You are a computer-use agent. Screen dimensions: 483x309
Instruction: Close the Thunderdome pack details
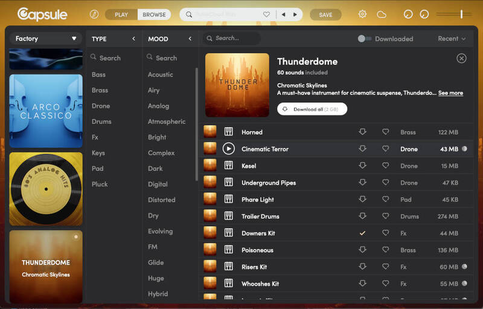[x=461, y=58]
